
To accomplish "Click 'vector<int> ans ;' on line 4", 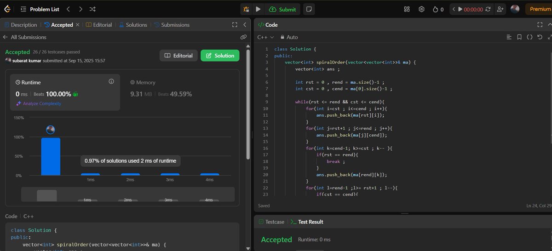I will click(x=317, y=69).
